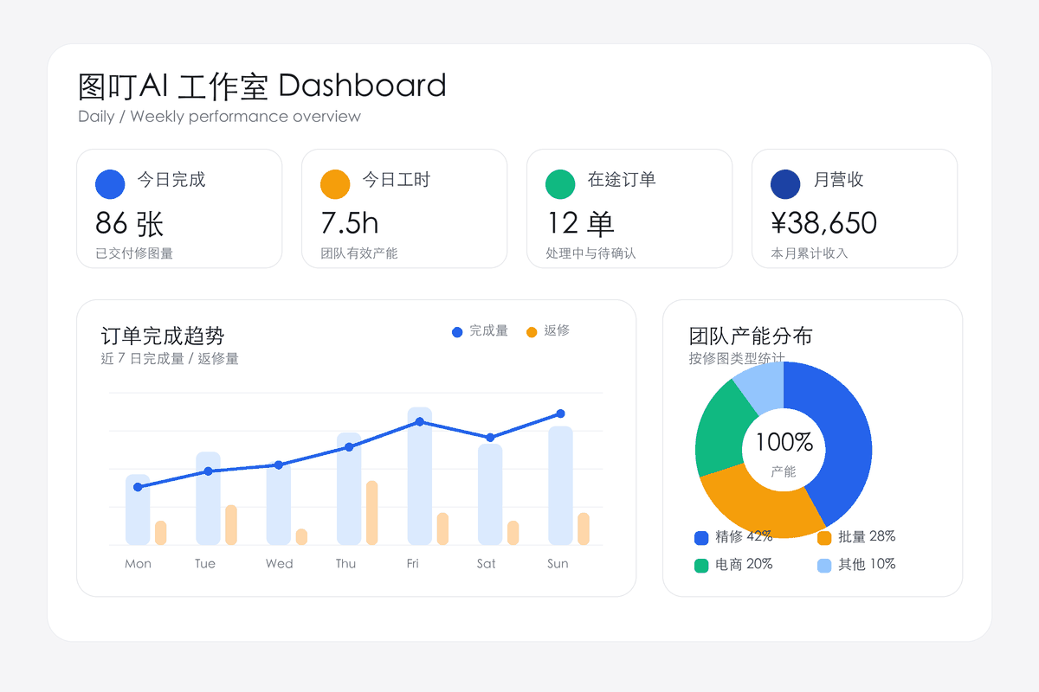1039x692 pixels.
Task: Click the dark blue 月营收 badge icon
Action: pyautogui.click(x=783, y=183)
